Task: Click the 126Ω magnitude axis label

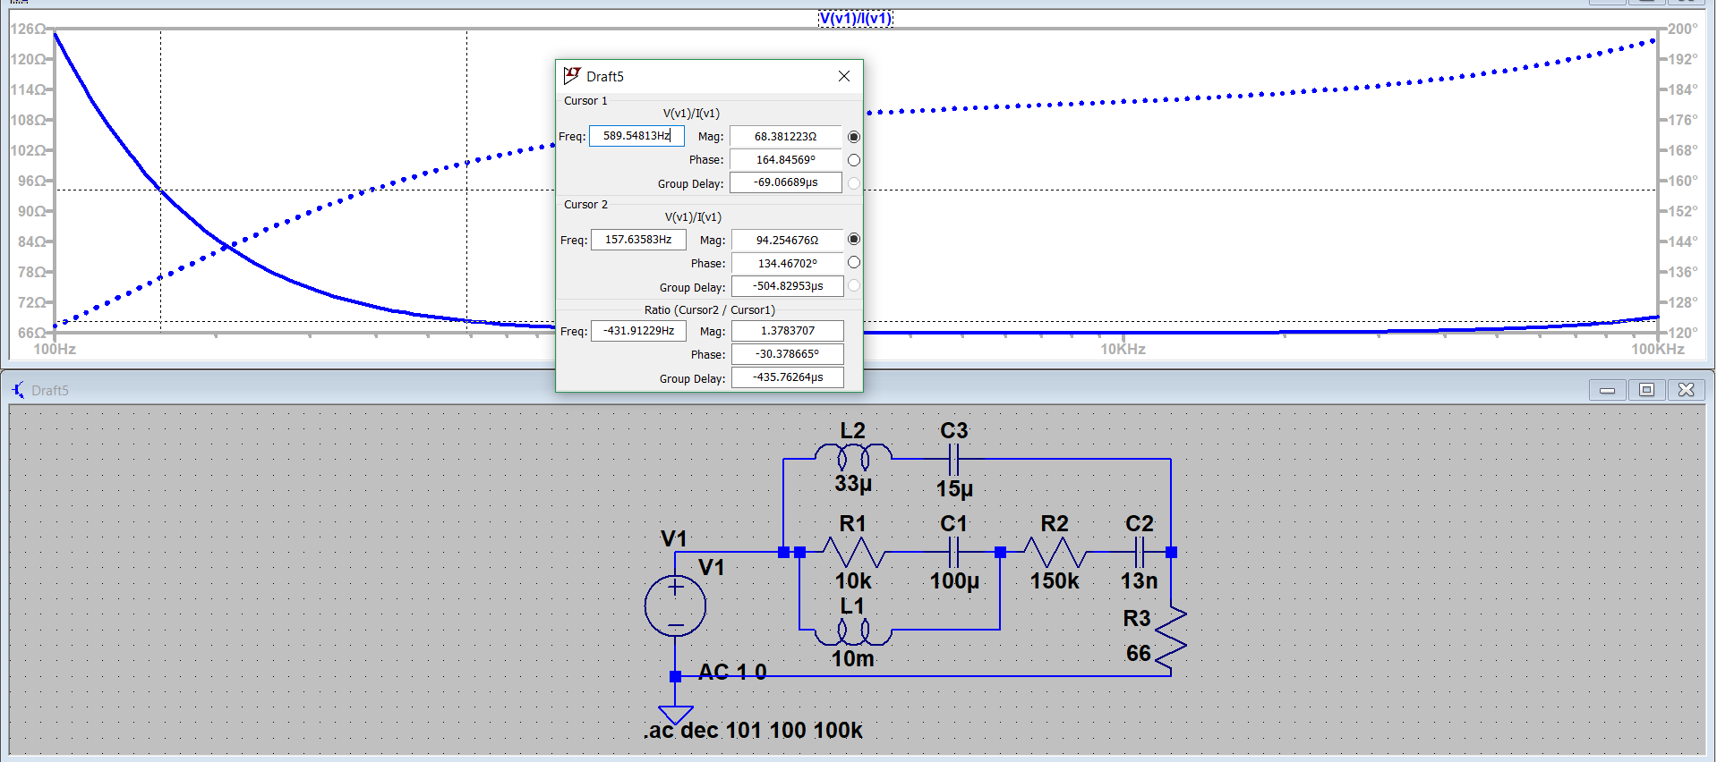Action: (28, 29)
